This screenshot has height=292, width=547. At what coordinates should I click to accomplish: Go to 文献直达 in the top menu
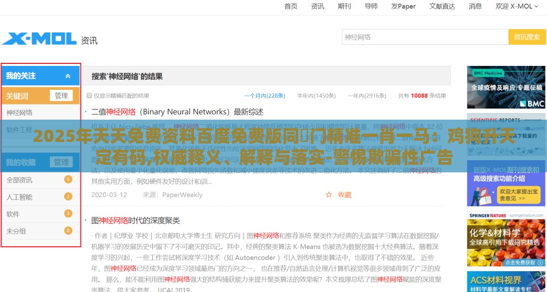(x=442, y=6)
